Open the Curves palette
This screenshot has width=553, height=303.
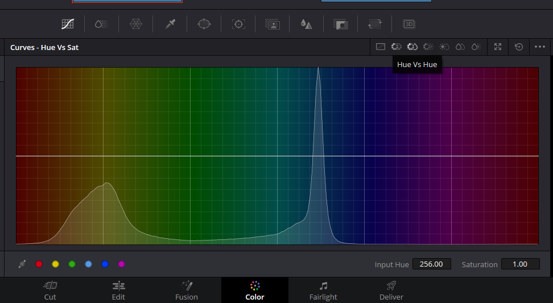(x=67, y=24)
